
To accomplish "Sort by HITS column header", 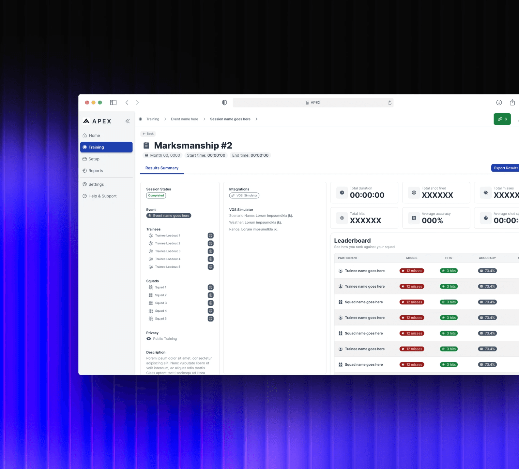I will [449, 258].
